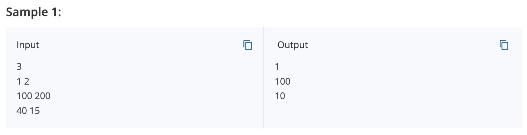527x135 pixels.
Task: Click the '100' in the output column
Action: point(283,81)
